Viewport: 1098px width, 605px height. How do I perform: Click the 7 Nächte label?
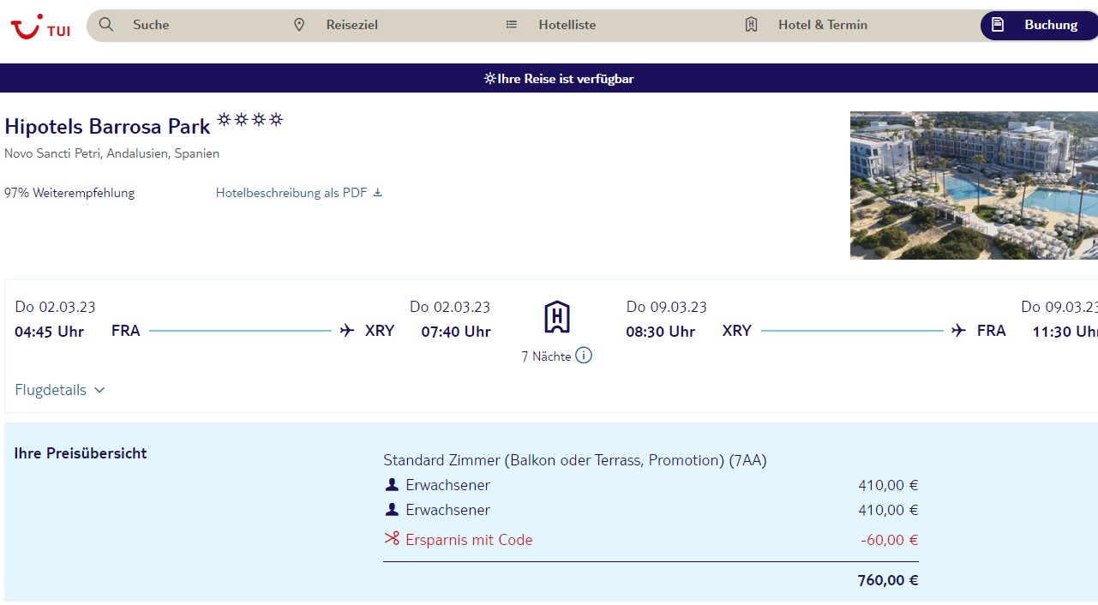point(546,356)
